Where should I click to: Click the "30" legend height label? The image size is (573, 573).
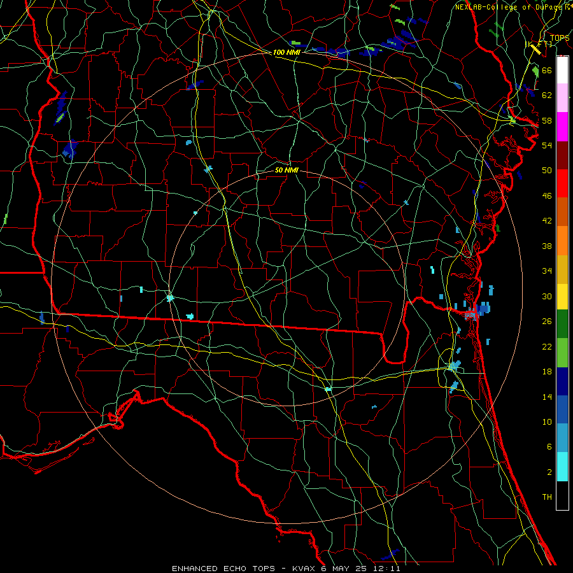[x=547, y=296]
